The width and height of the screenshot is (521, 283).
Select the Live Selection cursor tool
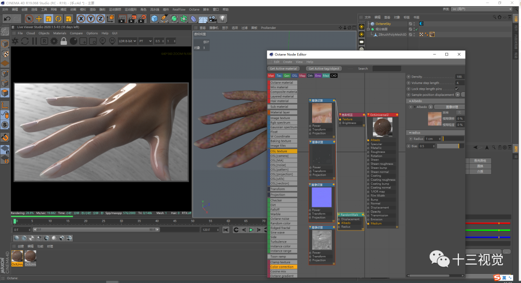pyautogui.click(x=29, y=19)
